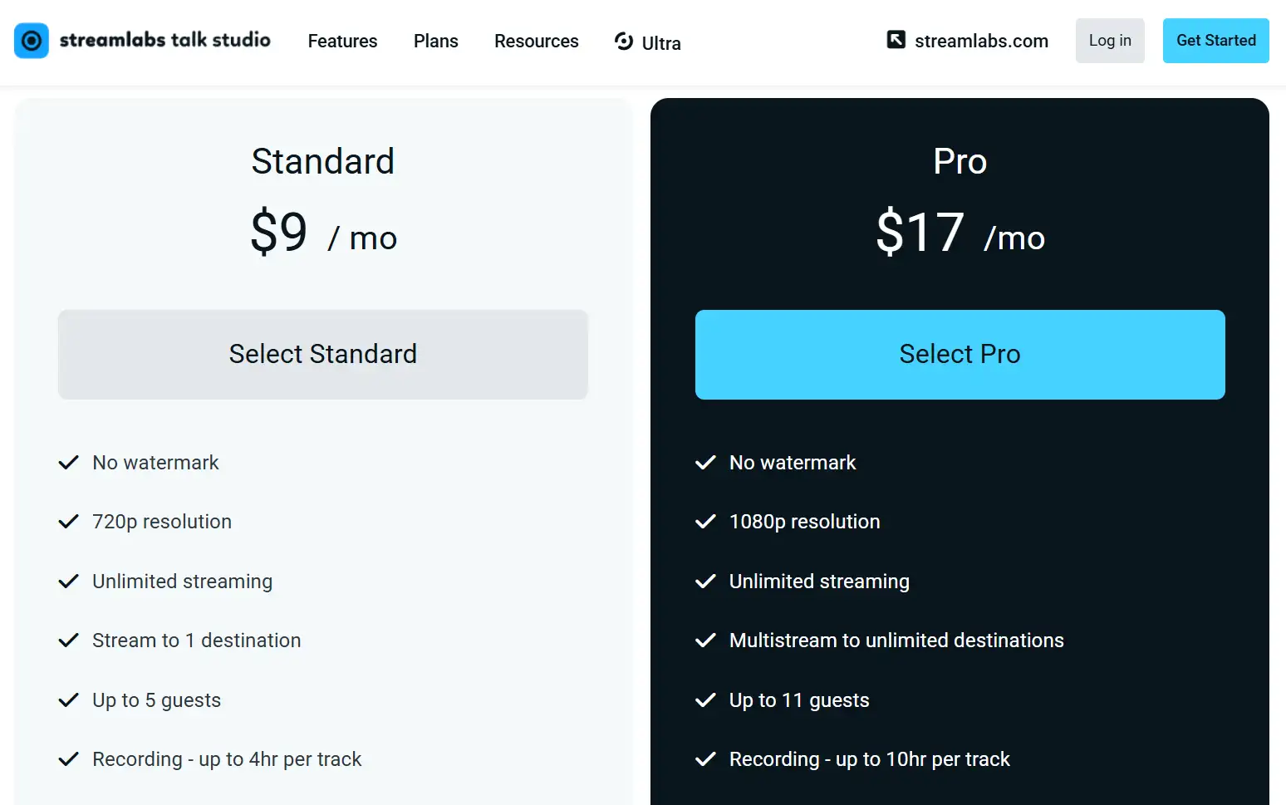Click the streamlabs.com external link icon
1286x805 pixels.
(x=896, y=40)
